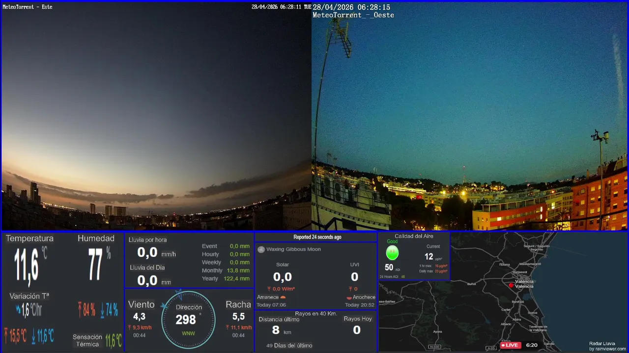Click Sueca on the radar map
This screenshot has width=629, height=353.
pos(532,312)
